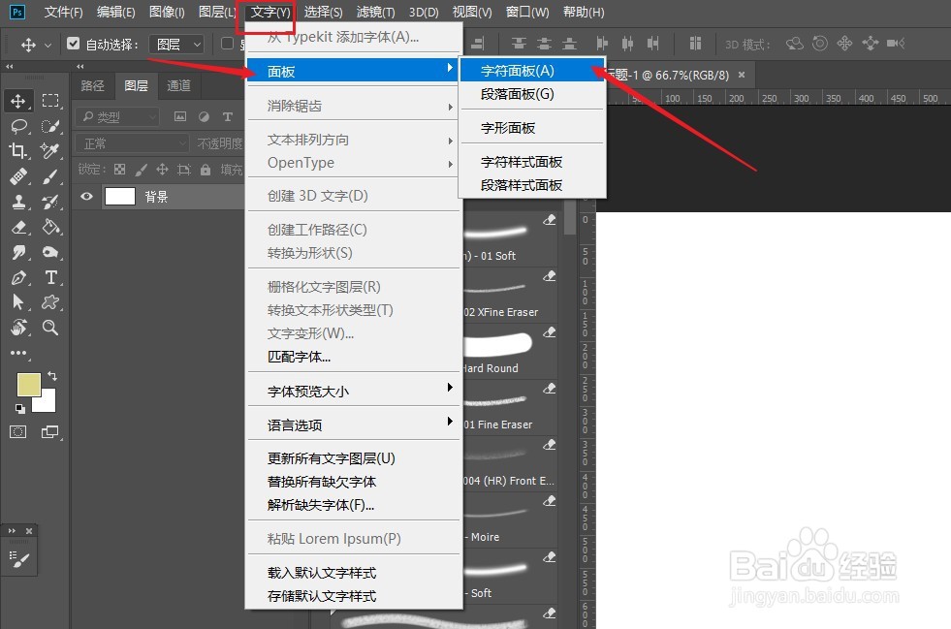
Task: Click 更新所有文字图层(U) entry
Action: point(332,458)
